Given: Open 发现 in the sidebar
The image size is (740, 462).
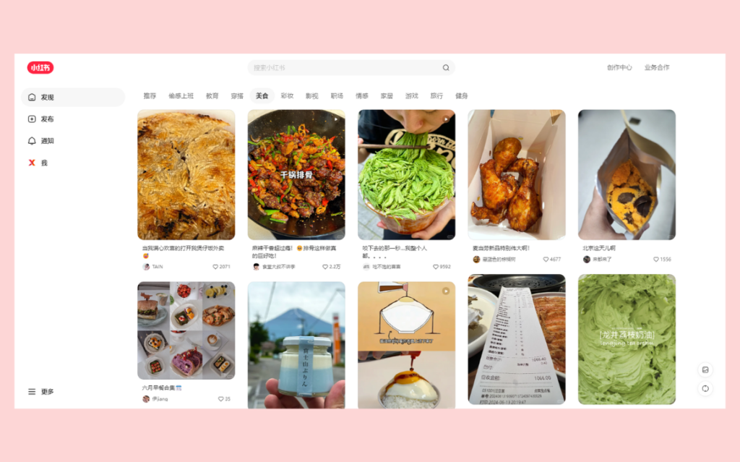Looking at the screenshot, I should point(73,97).
